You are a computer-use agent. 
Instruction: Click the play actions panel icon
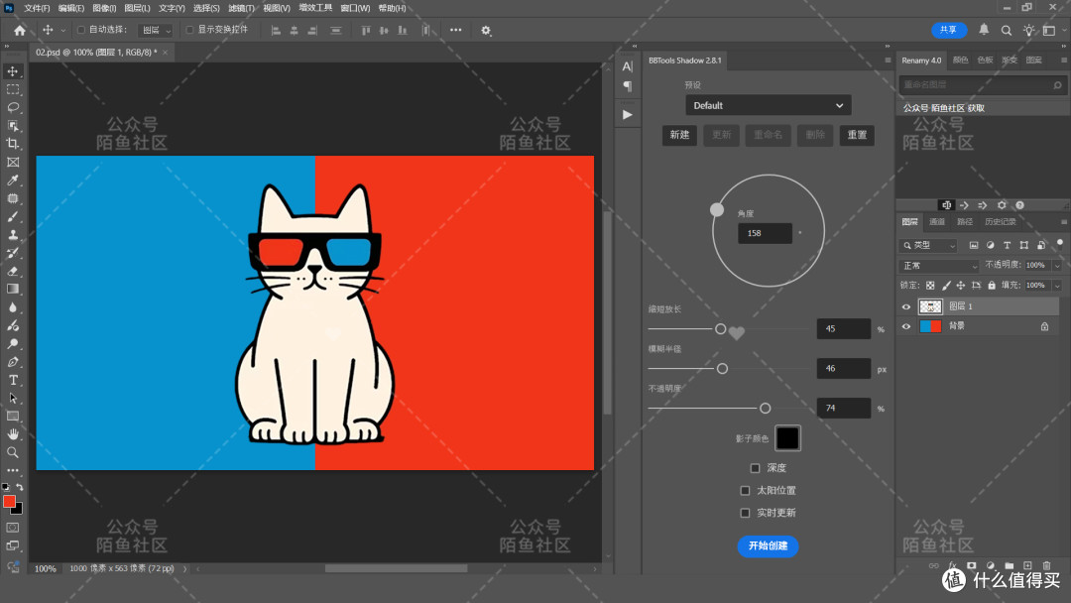(627, 115)
